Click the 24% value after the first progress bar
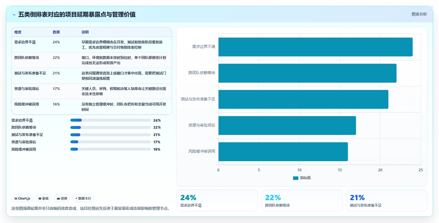Viewport: 439px width, 223px height. click(x=157, y=120)
